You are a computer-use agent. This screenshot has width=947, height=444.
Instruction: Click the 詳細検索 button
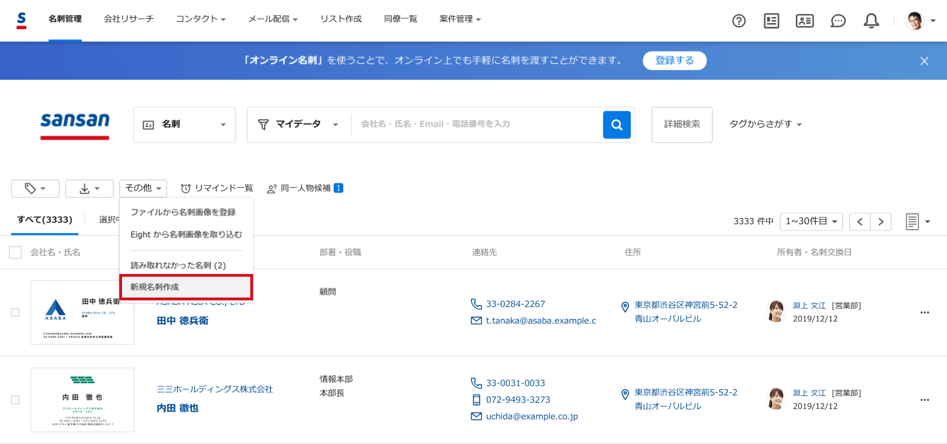click(682, 125)
